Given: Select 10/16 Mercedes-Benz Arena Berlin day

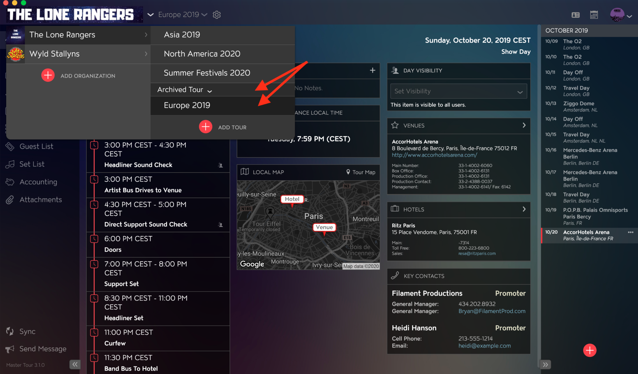Looking at the screenshot, I should [x=589, y=156].
